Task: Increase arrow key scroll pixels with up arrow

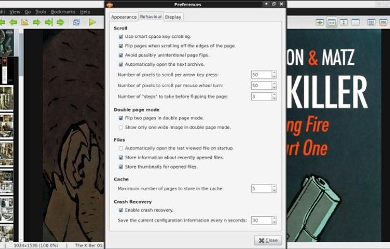Action: coord(275,73)
